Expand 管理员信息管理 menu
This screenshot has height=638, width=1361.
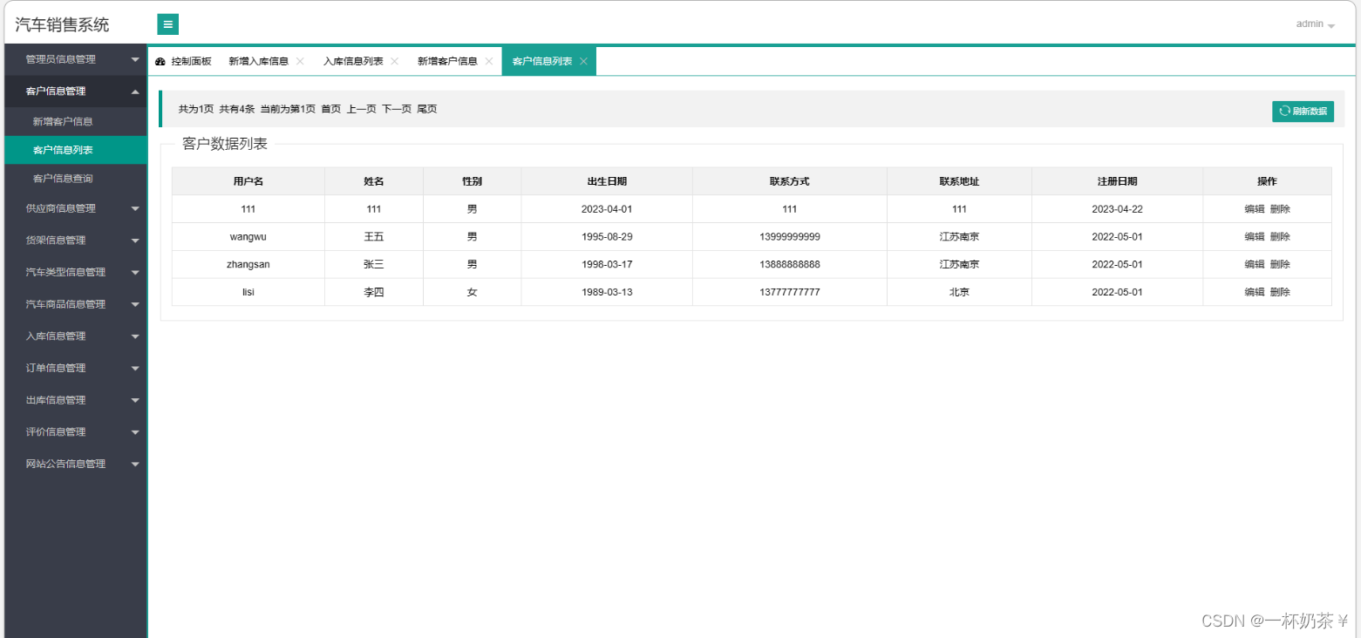[76, 59]
